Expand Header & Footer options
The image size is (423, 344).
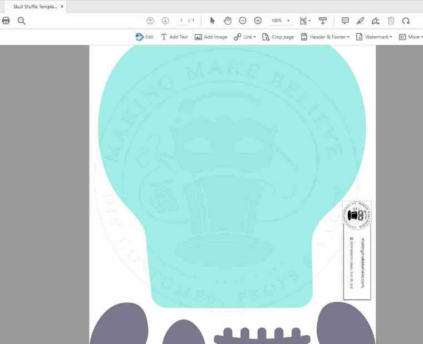325,37
